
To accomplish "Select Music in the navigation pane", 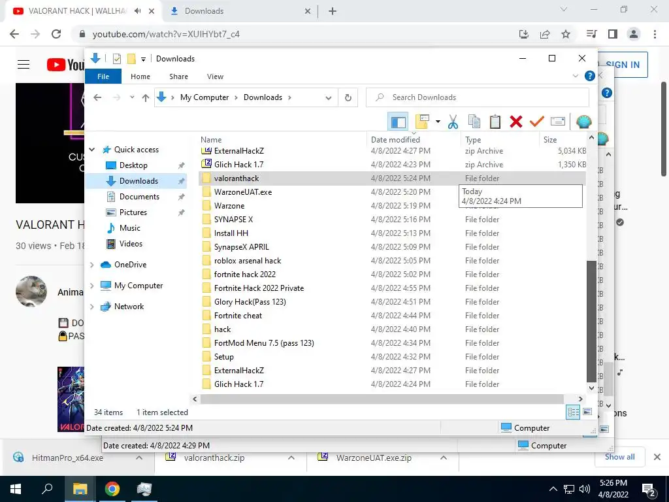I will (x=130, y=228).
